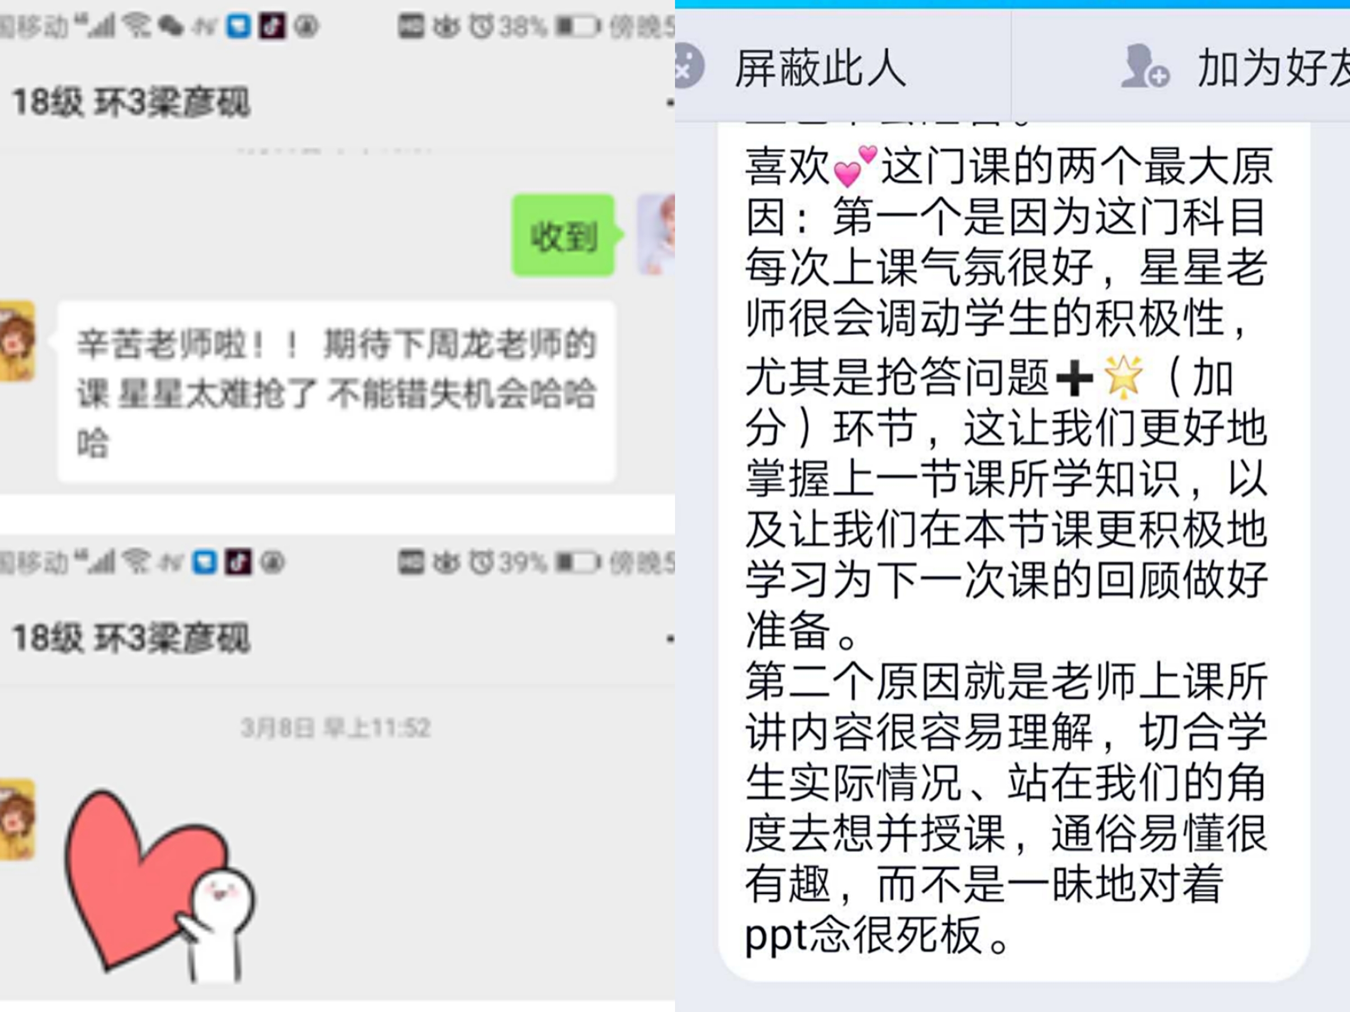Tap the blue app notification icon in top status bar

click(x=238, y=26)
